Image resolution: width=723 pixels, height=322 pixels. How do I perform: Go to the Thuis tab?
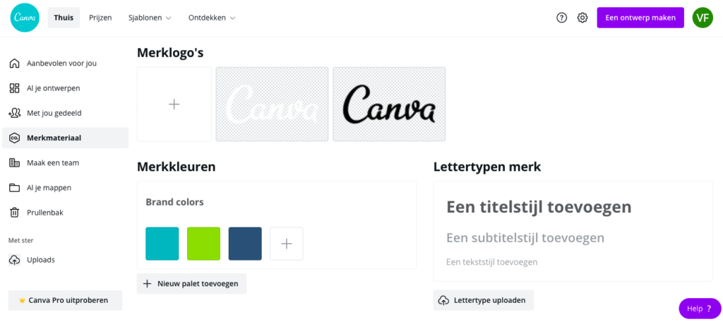64,18
